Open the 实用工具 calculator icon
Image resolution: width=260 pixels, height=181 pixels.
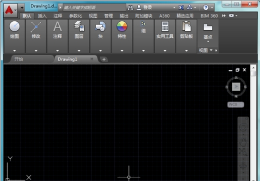[165, 26]
